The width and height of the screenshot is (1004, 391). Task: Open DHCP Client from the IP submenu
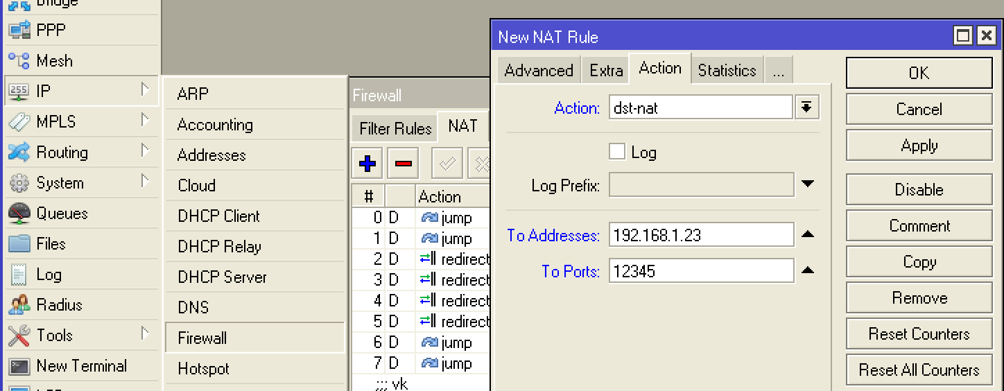[255, 216]
